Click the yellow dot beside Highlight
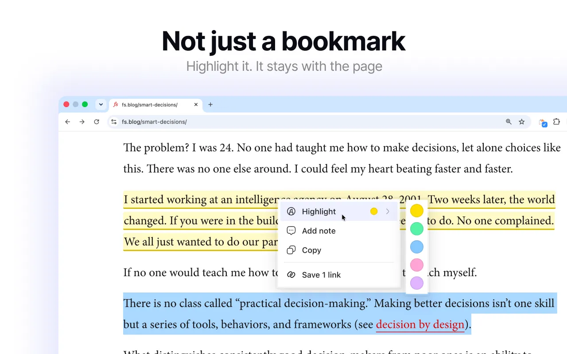The width and height of the screenshot is (567, 354). point(374,212)
